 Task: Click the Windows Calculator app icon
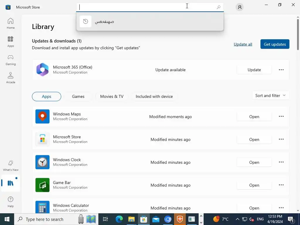pos(42,207)
